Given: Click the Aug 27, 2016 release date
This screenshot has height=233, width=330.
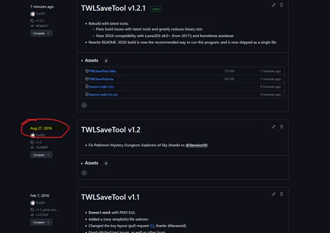Looking at the screenshot, I should point(41,128).
